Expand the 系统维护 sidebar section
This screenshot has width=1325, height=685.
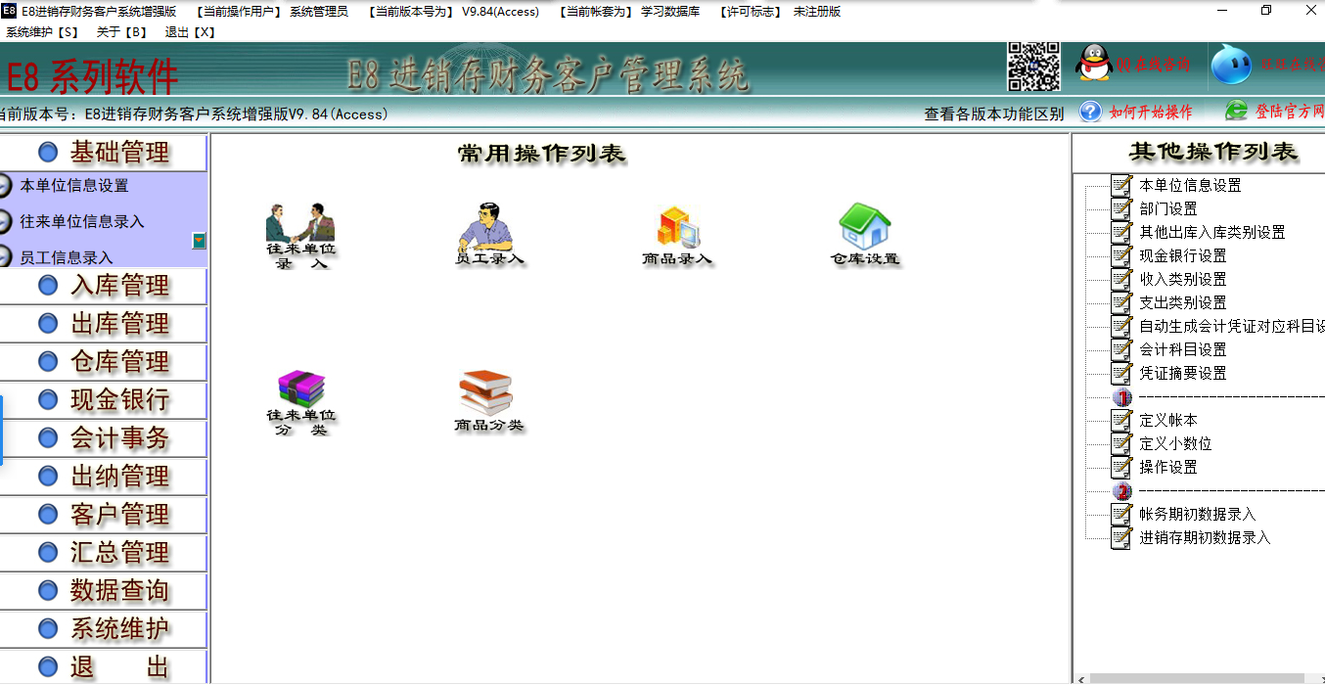103,629
